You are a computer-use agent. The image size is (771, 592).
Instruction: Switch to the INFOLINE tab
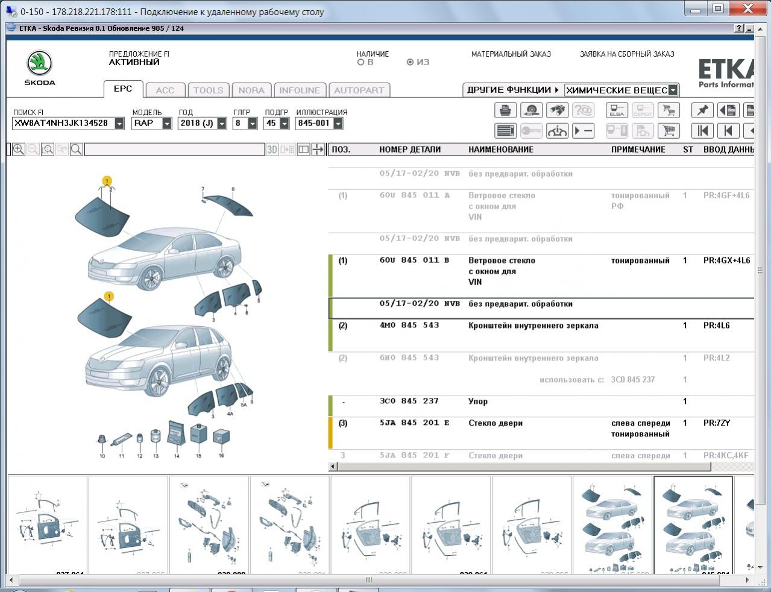pyautogui.click(x=300, y=90)
